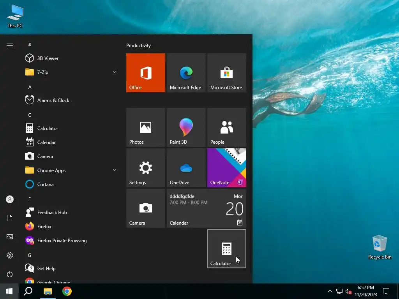Screen dimensions: 399x299
Task: Launch Firefox from the app list
Action: click(x=71, y=226)
